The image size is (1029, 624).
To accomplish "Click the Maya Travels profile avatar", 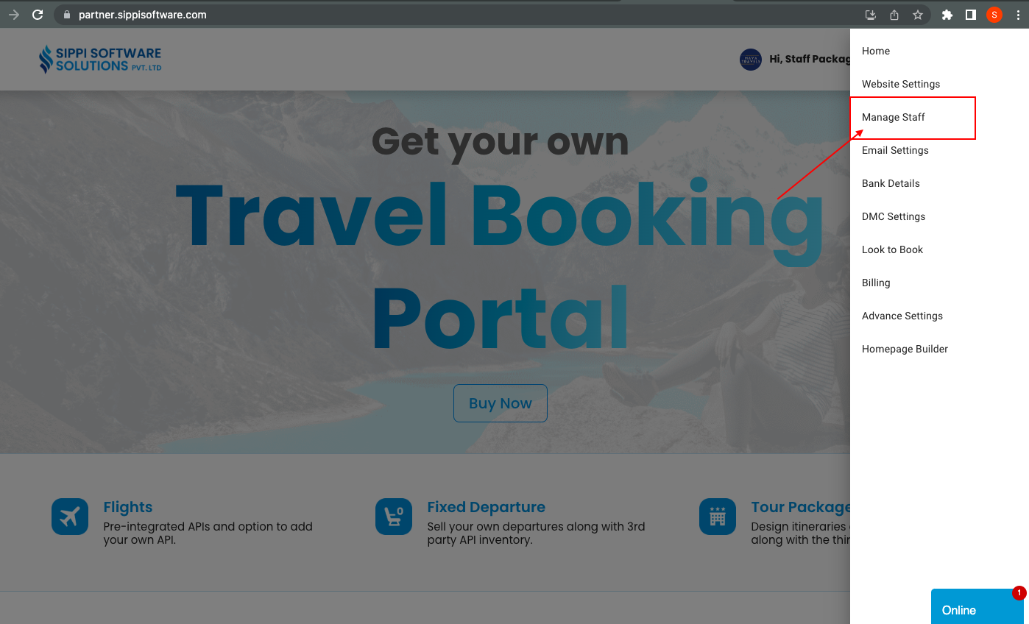I will [750, 59].
